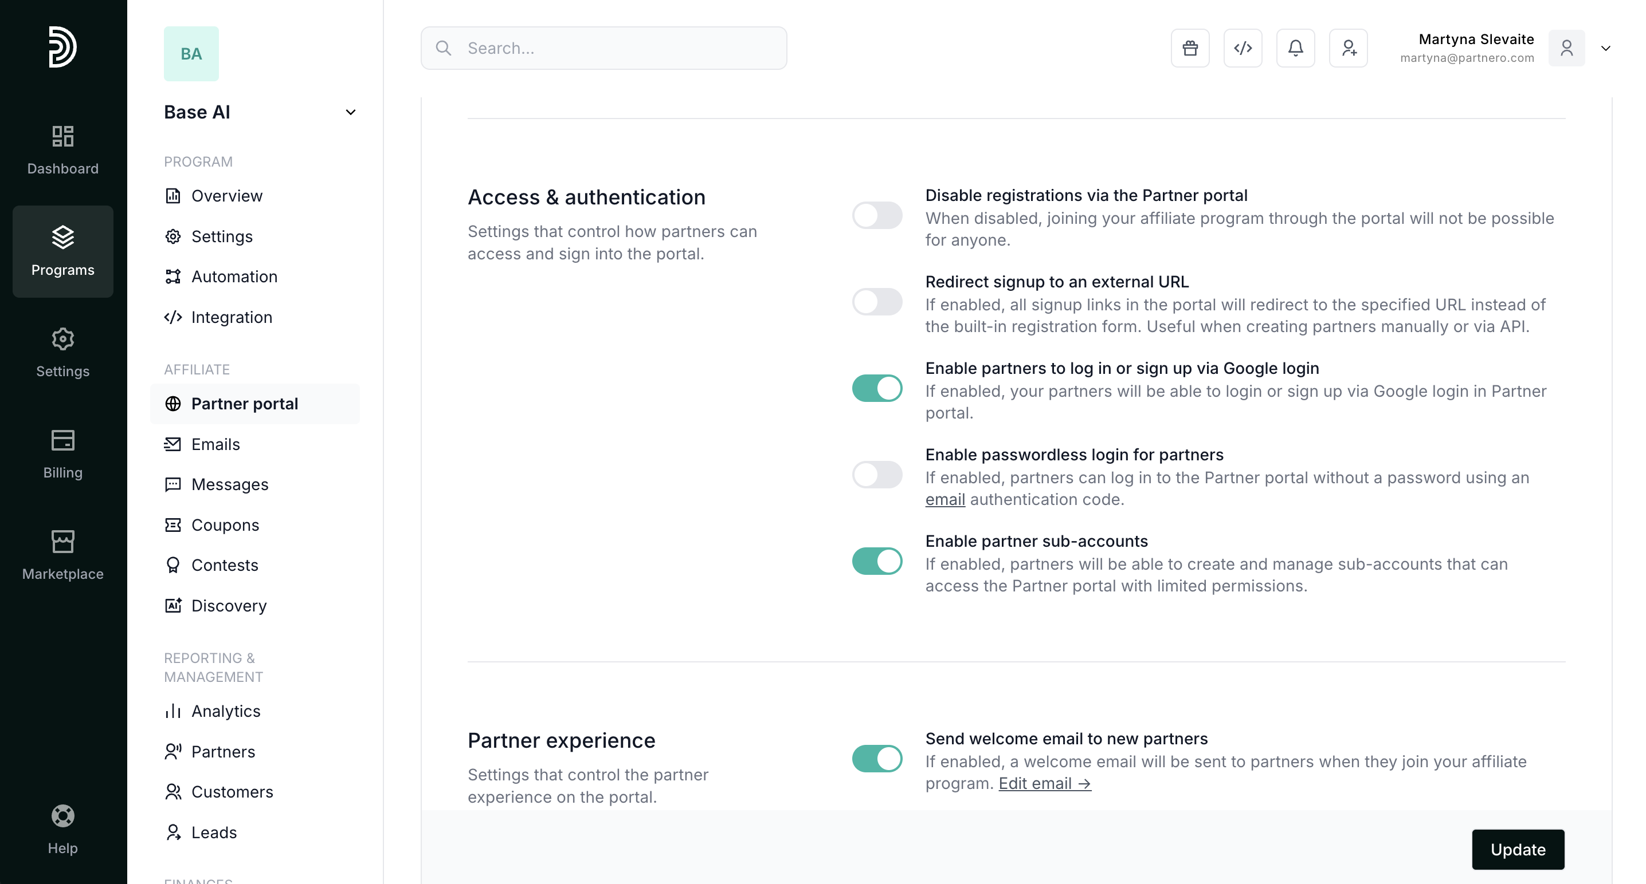Select Automation in the program menu
The image size is (1646, 884).
pyautogui.click(x=234, y=277)
